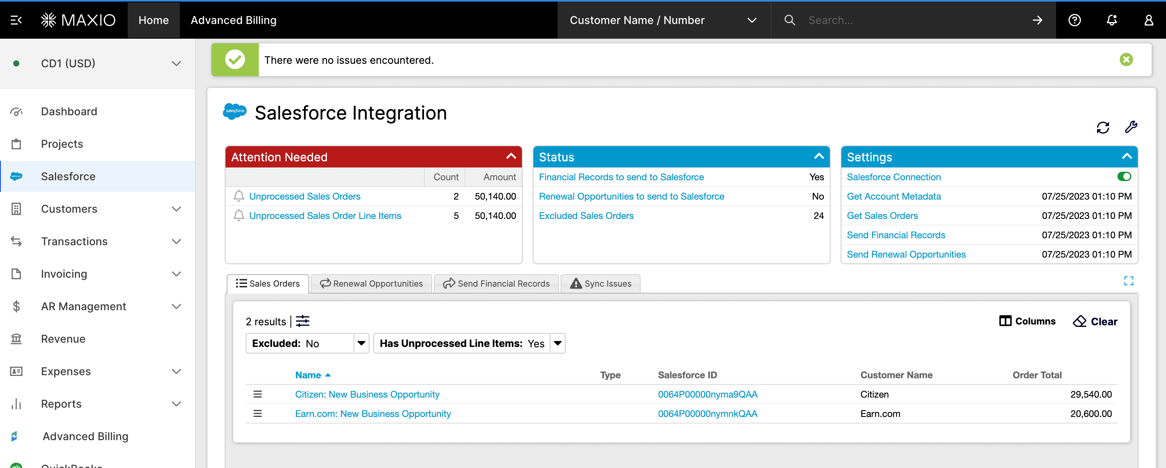Click Send Financial Records in the Settings panel
Image resolution: width=1166 pixels, height=468 pixels.
[896, 236]
